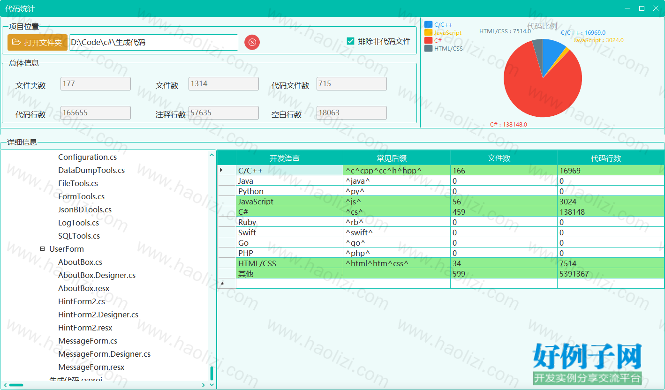This screenshot has width=665, height=390.
Task: Pick LogTools.cs from the tree
Action: tap(79, 223)
